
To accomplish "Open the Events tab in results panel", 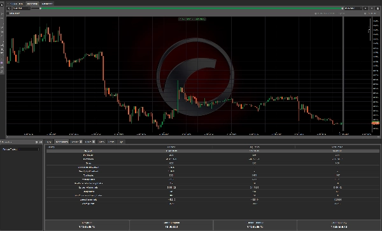I will [x=111, y=142].
